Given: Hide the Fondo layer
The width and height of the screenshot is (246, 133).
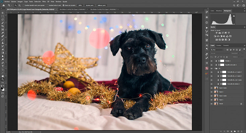Looking at the screenshot, I should pos(211,104).
